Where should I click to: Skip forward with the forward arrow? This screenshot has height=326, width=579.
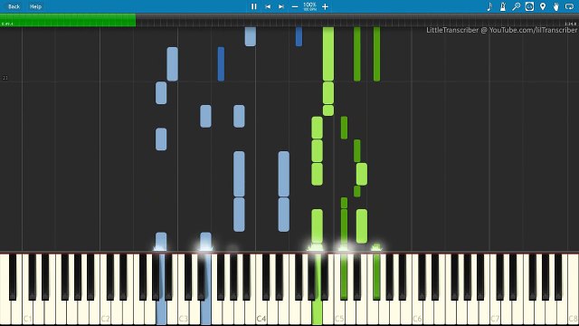tap(281, 6)
